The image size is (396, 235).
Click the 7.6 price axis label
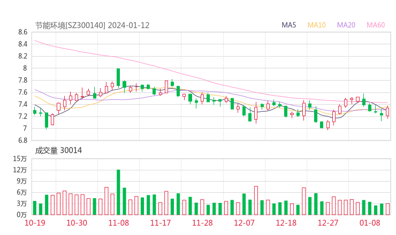22,92
